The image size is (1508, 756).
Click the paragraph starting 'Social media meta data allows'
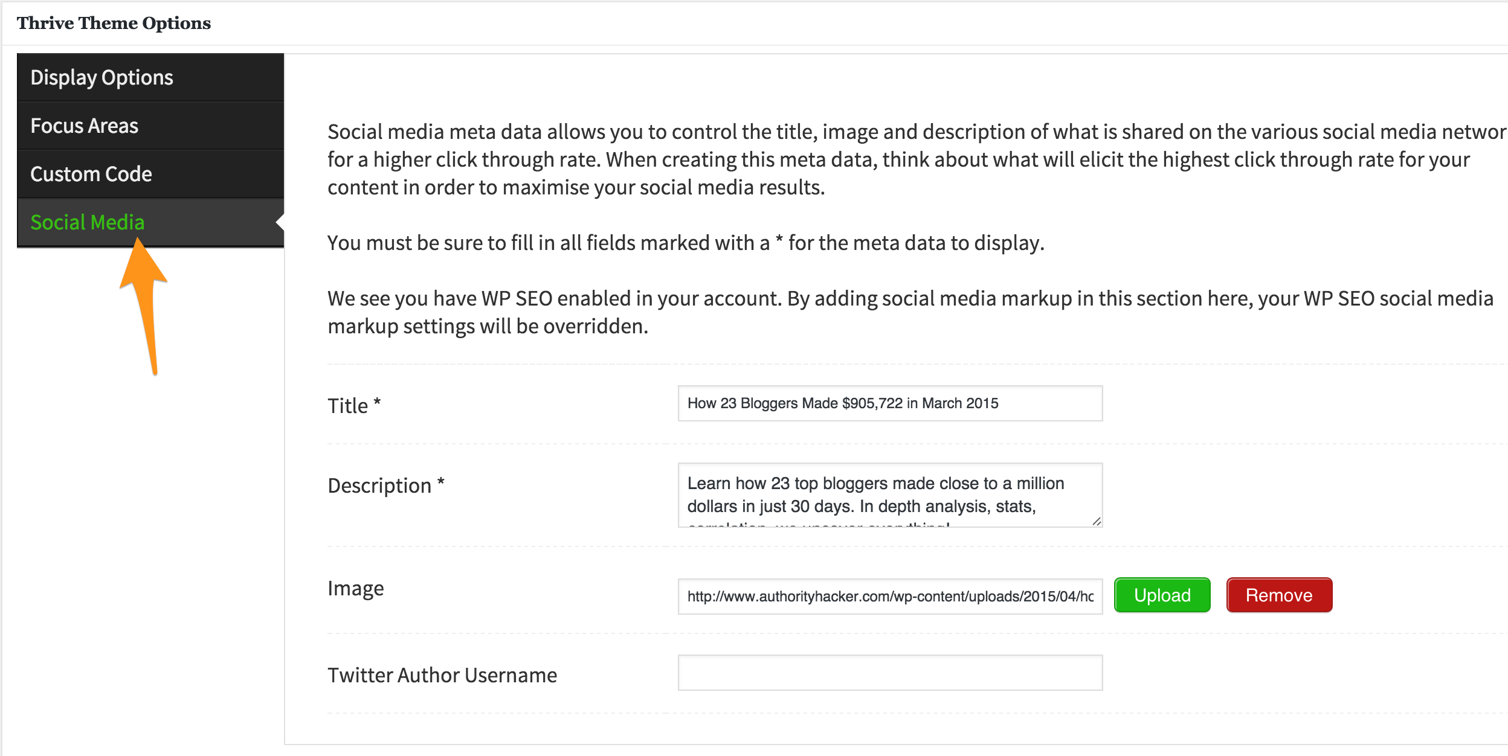tap(917, 159)
